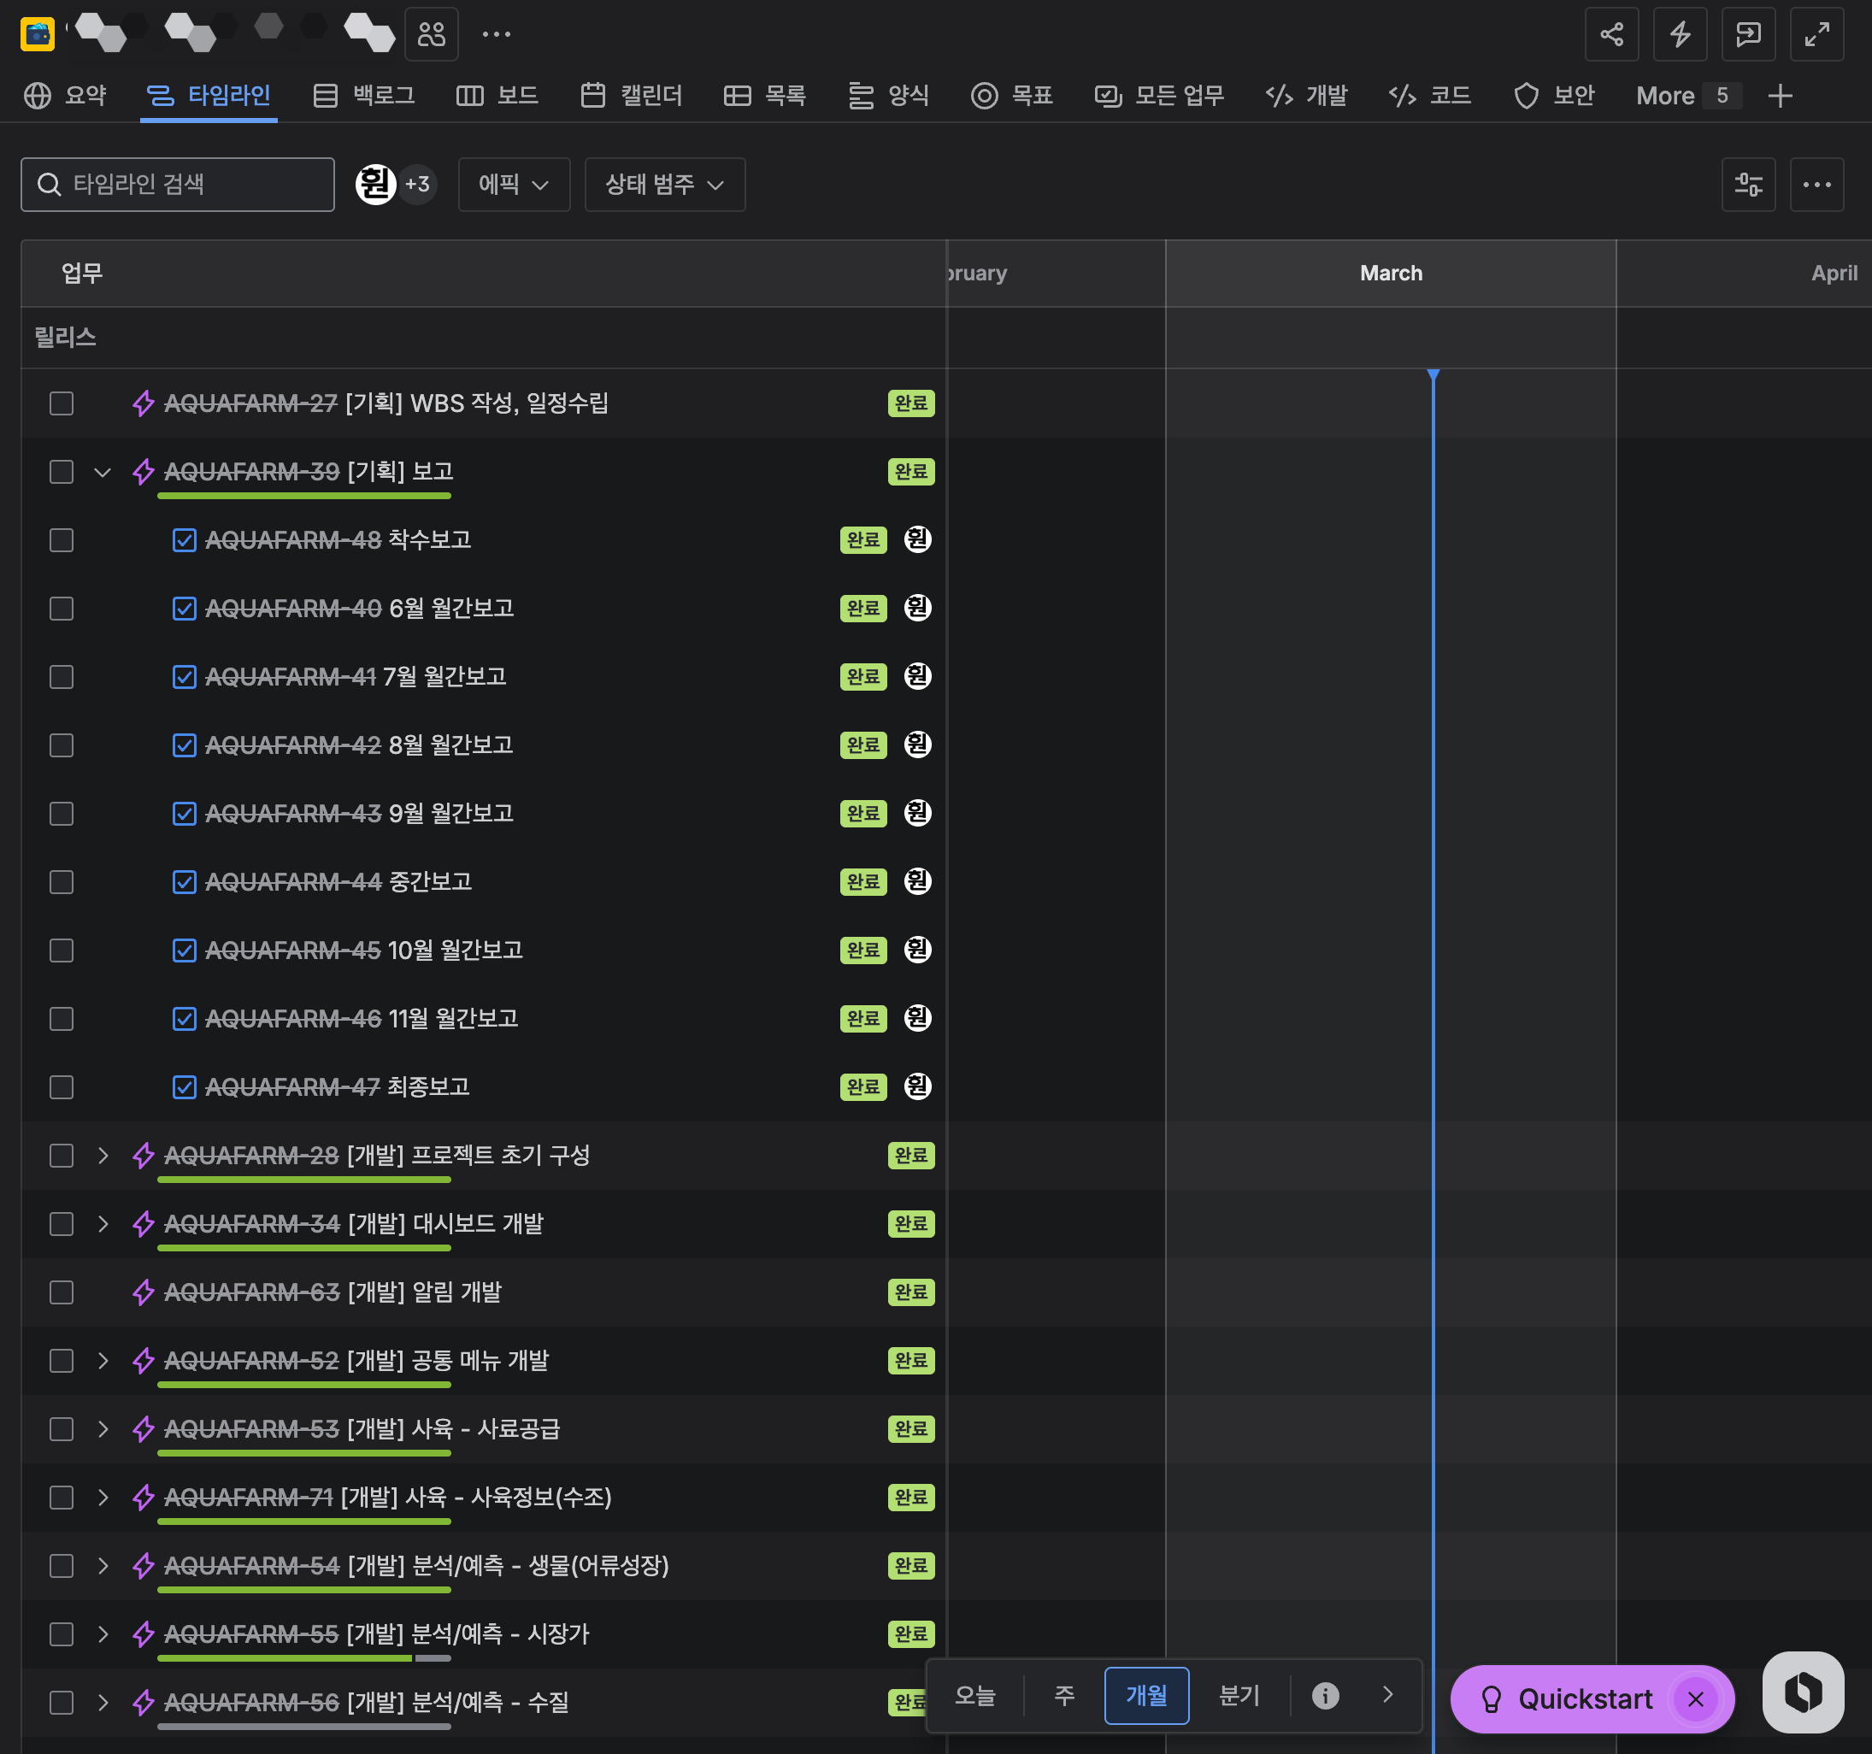Click the plus icon to add tab
This screenshot has width=1872, height=1754.
(x=1779, y=96)
